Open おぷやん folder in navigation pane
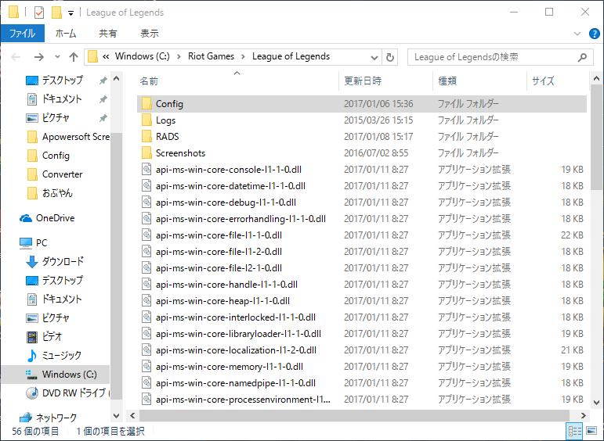 click(57, 193)
